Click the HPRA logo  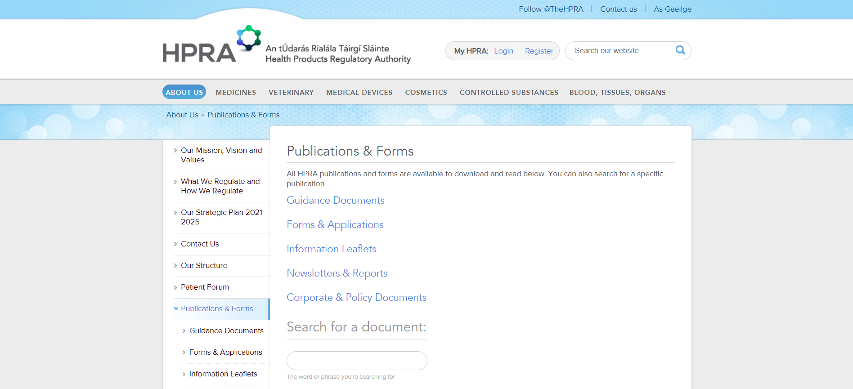(211, 45)
